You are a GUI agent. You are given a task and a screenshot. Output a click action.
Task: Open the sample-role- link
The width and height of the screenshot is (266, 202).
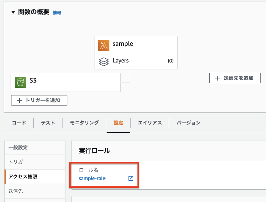[x=93, y=178]
